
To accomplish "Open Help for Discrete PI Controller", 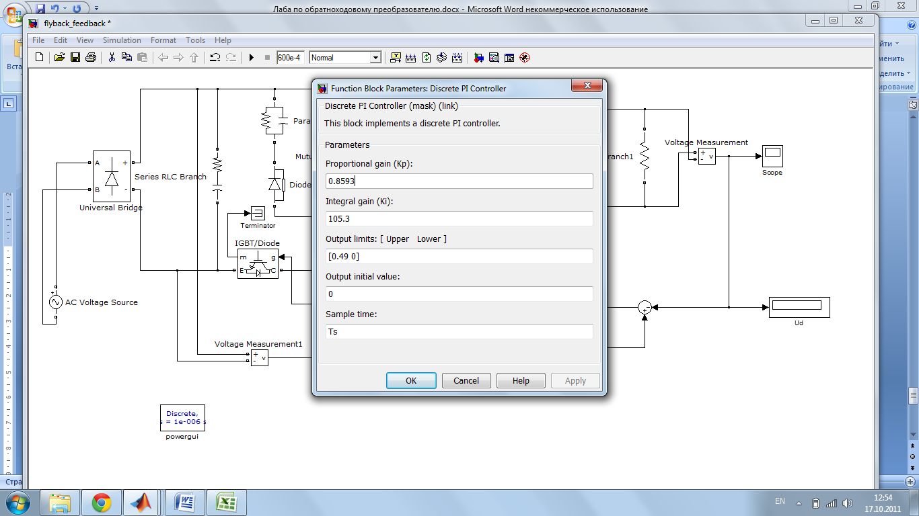I will (x=521, y=380).
